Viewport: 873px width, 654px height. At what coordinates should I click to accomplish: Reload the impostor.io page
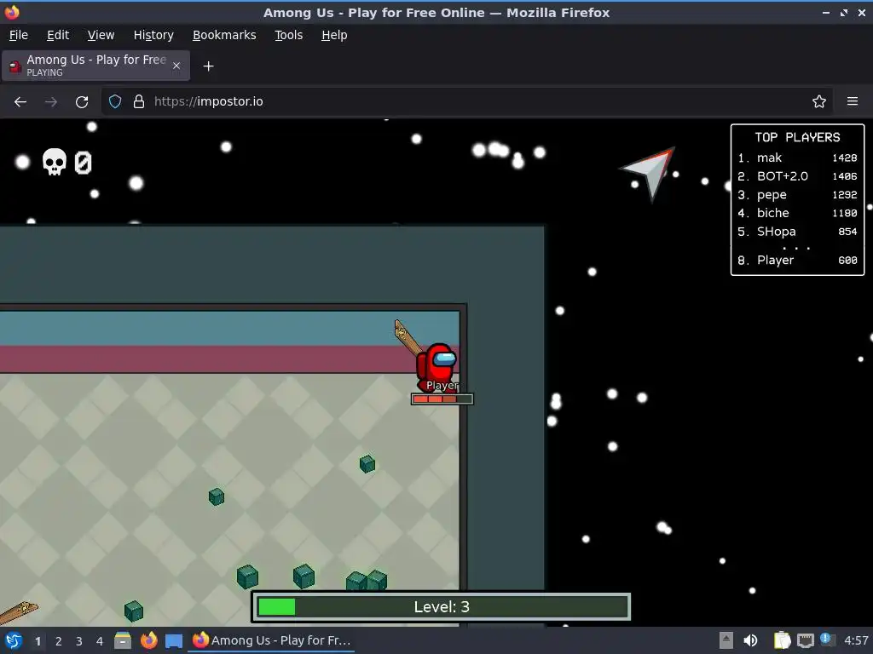(82, 102)
